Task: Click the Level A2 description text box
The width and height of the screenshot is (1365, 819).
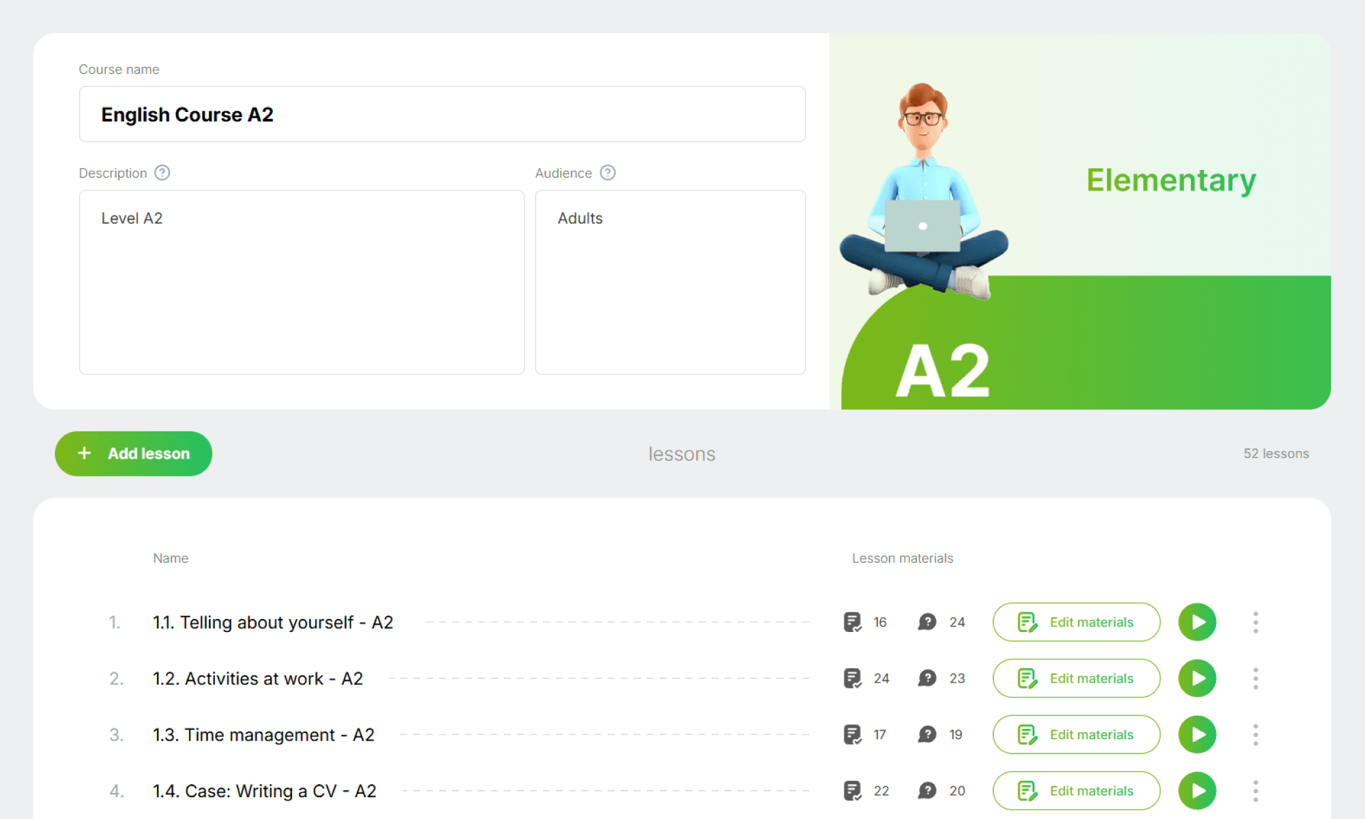Action: click(x=301, y=282)
